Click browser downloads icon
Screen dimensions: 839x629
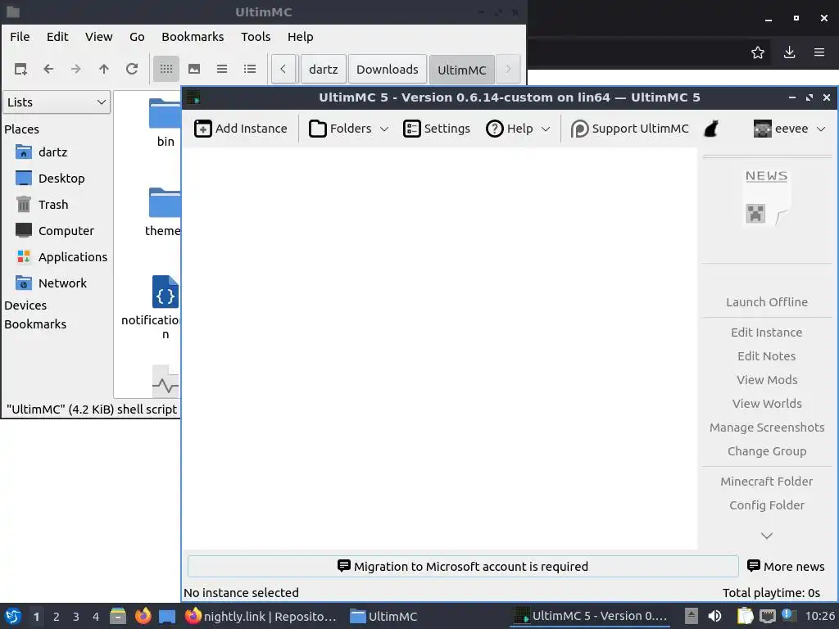[789, 52]
